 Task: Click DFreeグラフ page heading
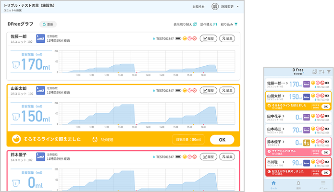[x=21, y=24]
